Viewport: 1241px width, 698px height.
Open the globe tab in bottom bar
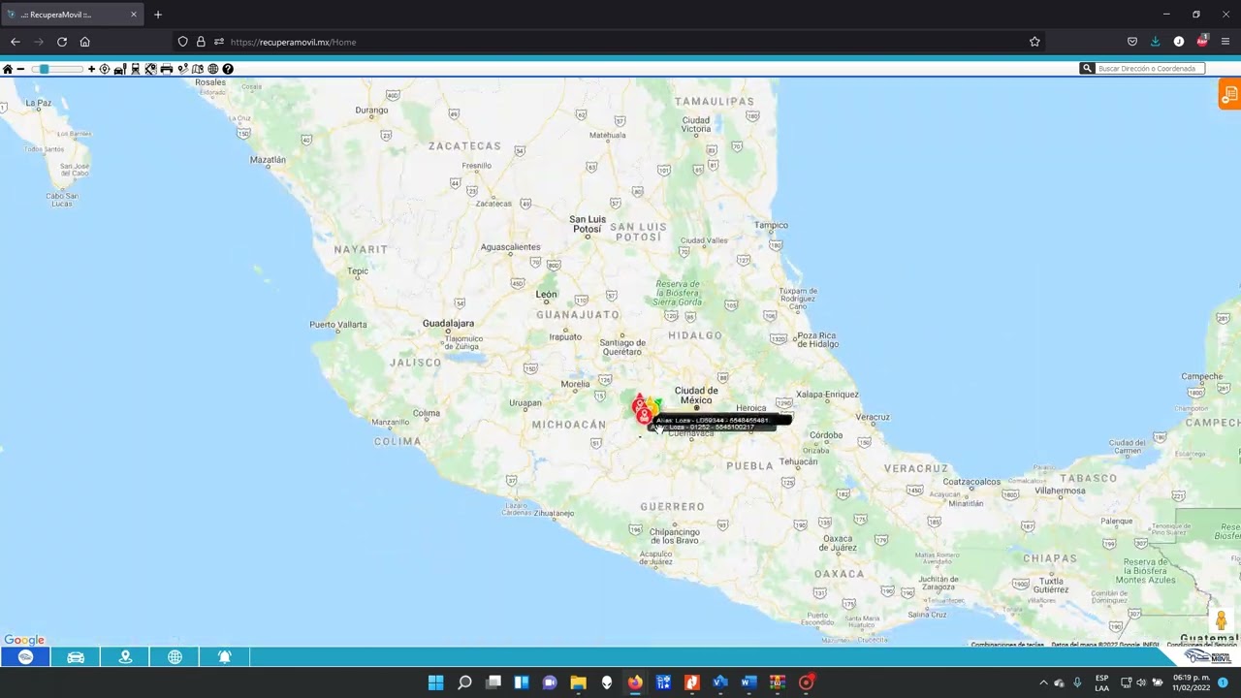pyautogui.click(x=175, y=657)
